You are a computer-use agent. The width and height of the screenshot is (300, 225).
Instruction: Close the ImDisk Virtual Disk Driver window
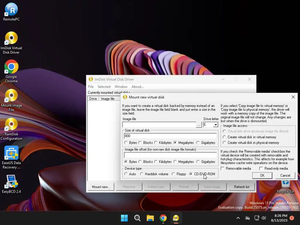250,79
